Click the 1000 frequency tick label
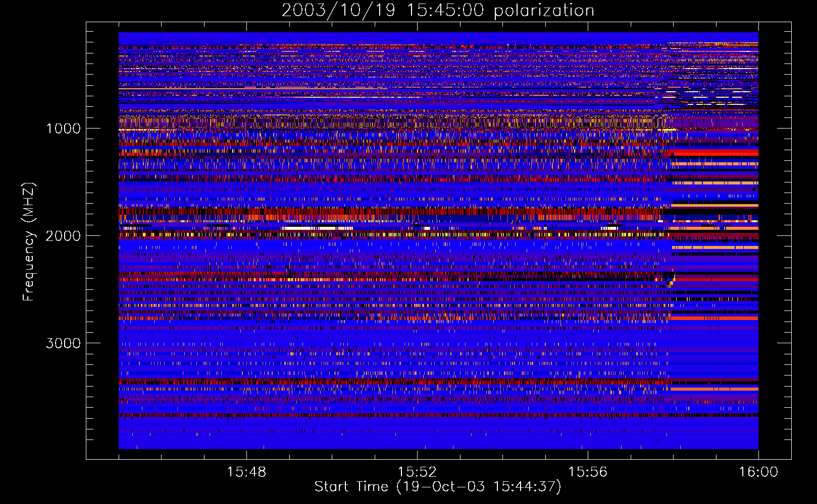Viewport: 817px width, 504px height. (63, 129)
